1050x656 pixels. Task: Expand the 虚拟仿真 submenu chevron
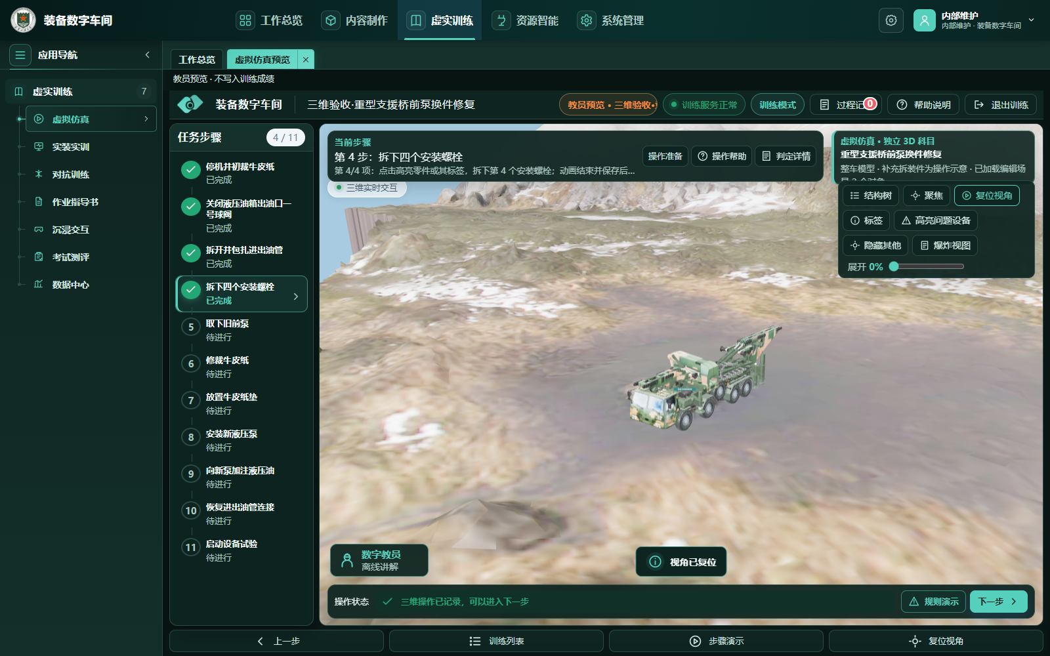pyautogui.click(x=146, y=119)
